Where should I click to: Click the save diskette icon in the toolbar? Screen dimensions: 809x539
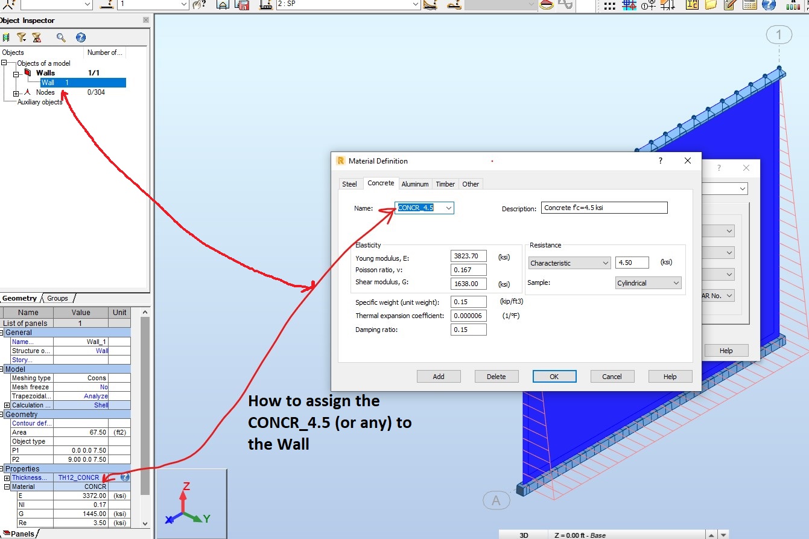243,5
